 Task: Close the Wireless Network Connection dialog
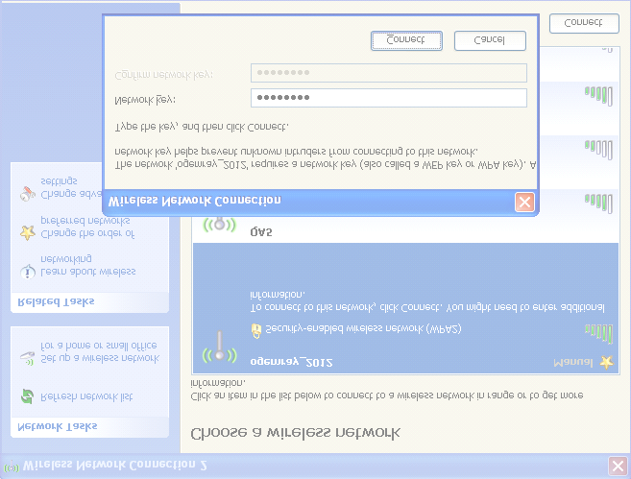point(524,202)
